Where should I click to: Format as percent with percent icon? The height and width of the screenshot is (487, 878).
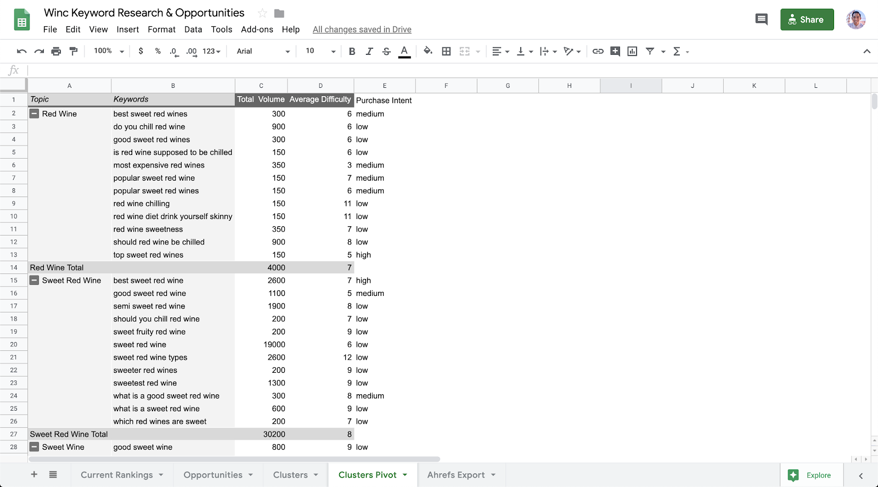pos(158,51)
